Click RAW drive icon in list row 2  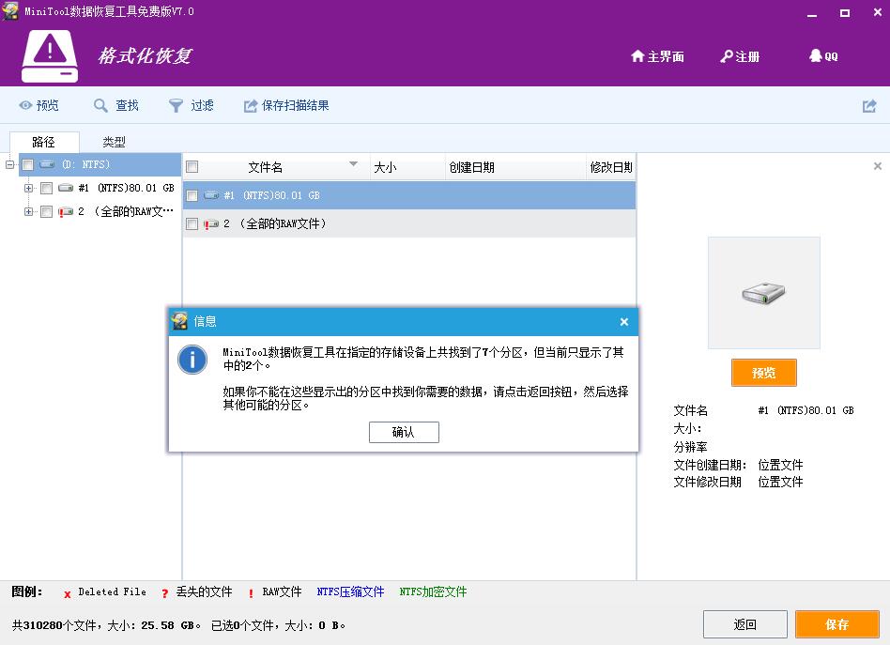coord(211,224)
